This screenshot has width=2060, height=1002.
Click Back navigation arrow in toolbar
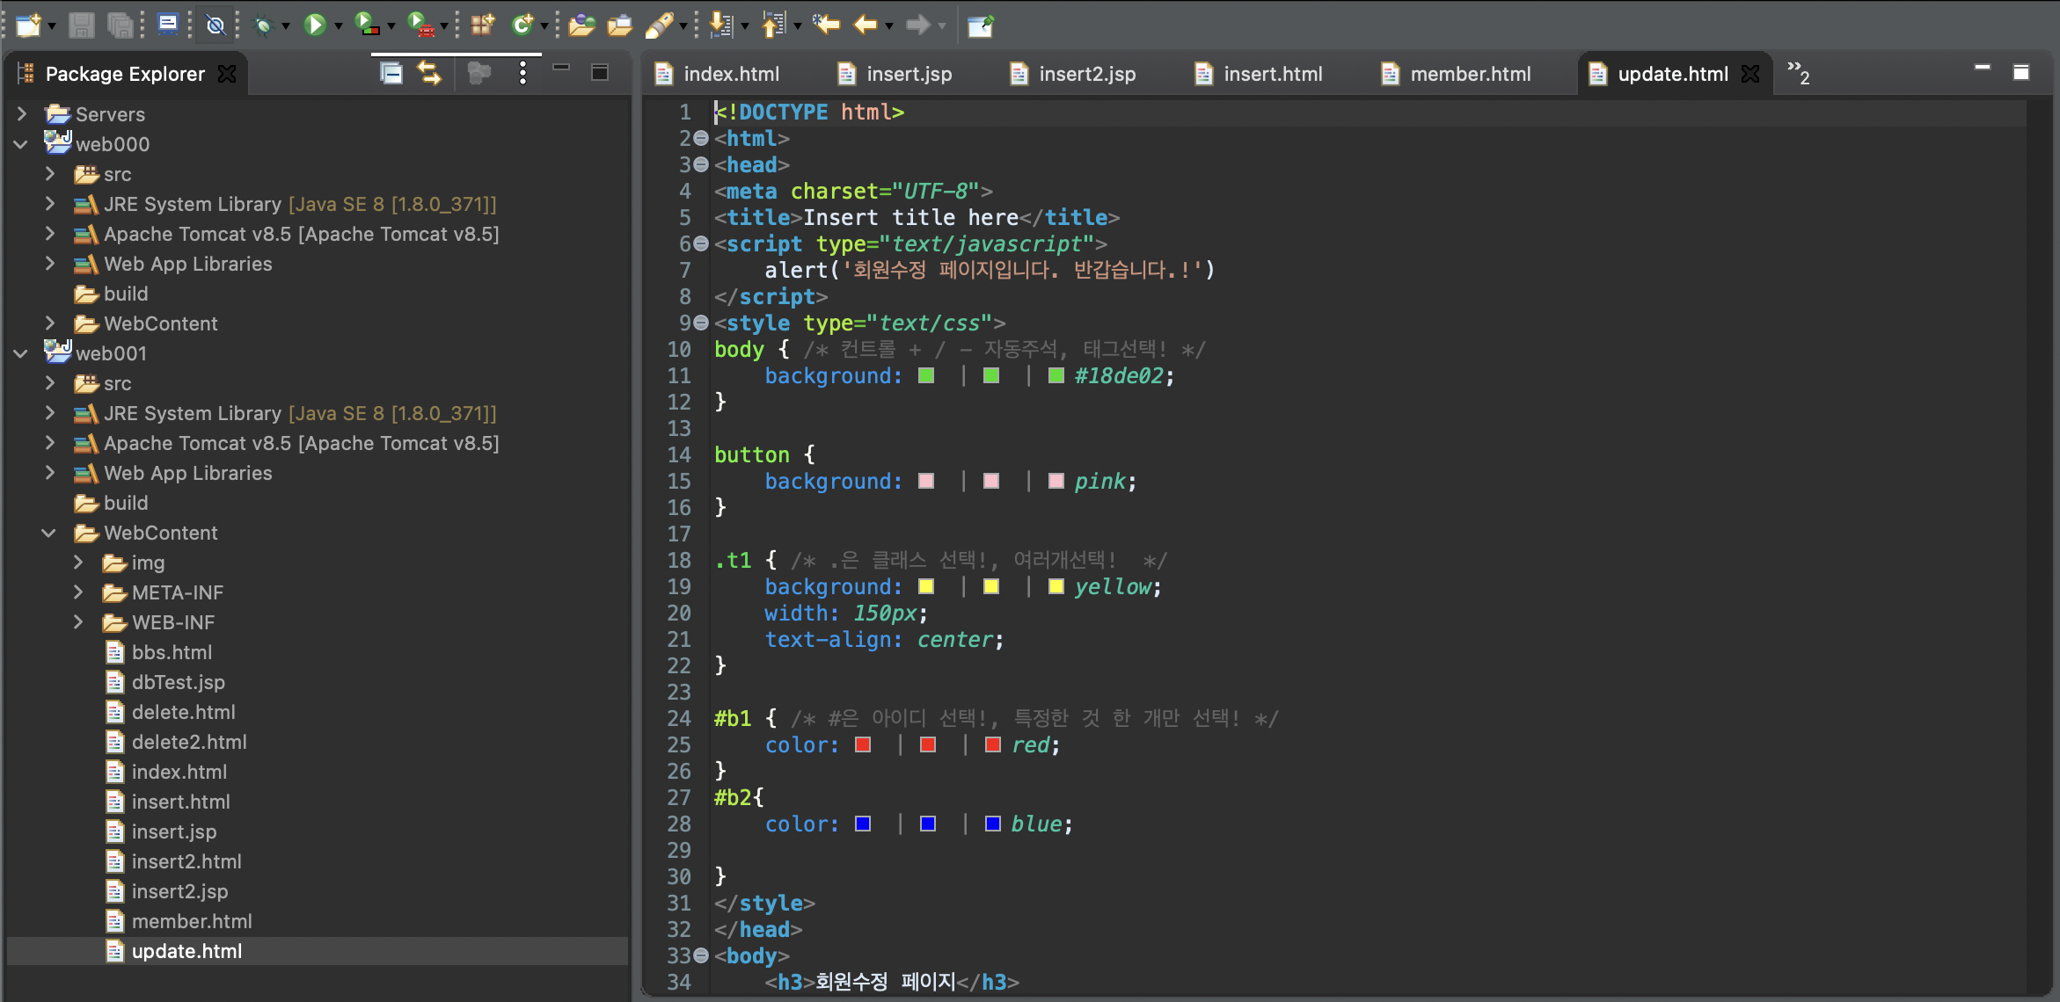(866, 25)
